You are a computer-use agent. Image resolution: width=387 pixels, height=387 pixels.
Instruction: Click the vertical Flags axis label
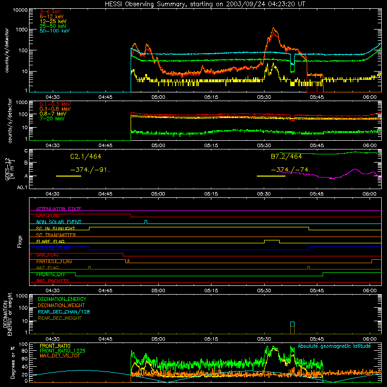[x=20, y=241]
